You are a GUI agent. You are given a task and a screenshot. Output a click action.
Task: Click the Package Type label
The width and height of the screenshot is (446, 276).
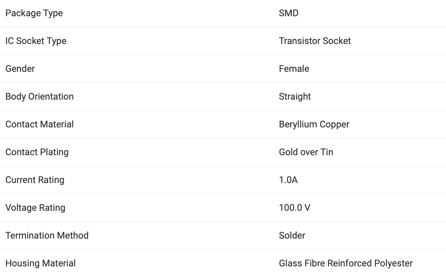click(x=34, y=13)
